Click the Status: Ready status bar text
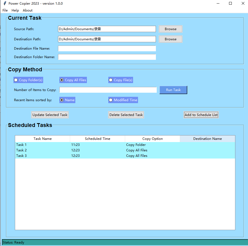248x246 pixels. pos(13,242)
